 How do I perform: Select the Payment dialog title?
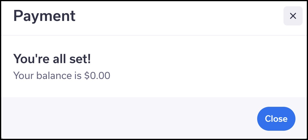pyautogui.click(x=44, y=16)
